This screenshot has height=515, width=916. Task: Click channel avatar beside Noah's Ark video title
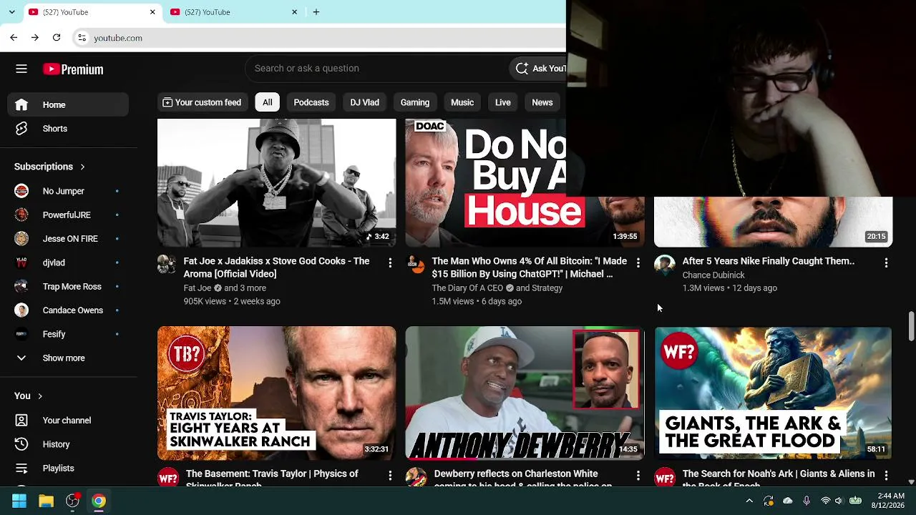(x=665, y=477)
